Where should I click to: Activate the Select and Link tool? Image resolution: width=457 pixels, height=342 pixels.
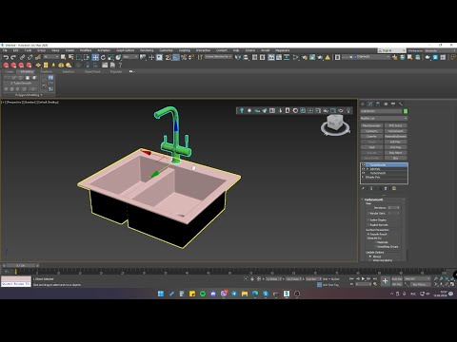pyautogui.click(x=22, y=57)
